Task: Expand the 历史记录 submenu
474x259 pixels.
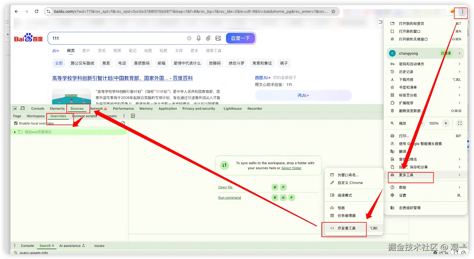Action: [x=426, y=71]
